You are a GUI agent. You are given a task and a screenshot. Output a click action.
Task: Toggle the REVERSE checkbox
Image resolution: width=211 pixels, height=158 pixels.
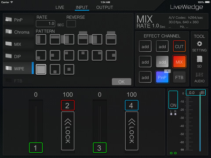point(71,24)
